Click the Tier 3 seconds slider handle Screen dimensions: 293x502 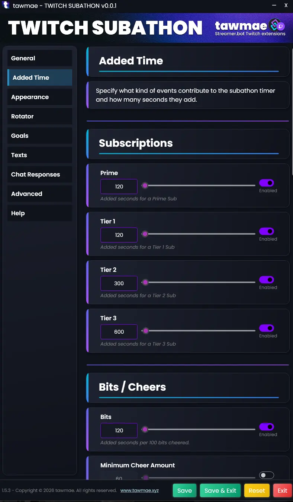point(146,331)
